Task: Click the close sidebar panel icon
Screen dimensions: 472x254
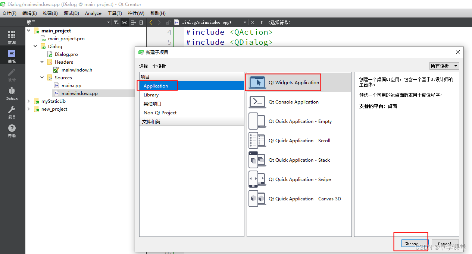Action: pyautogui.click(x=141, y=22)
